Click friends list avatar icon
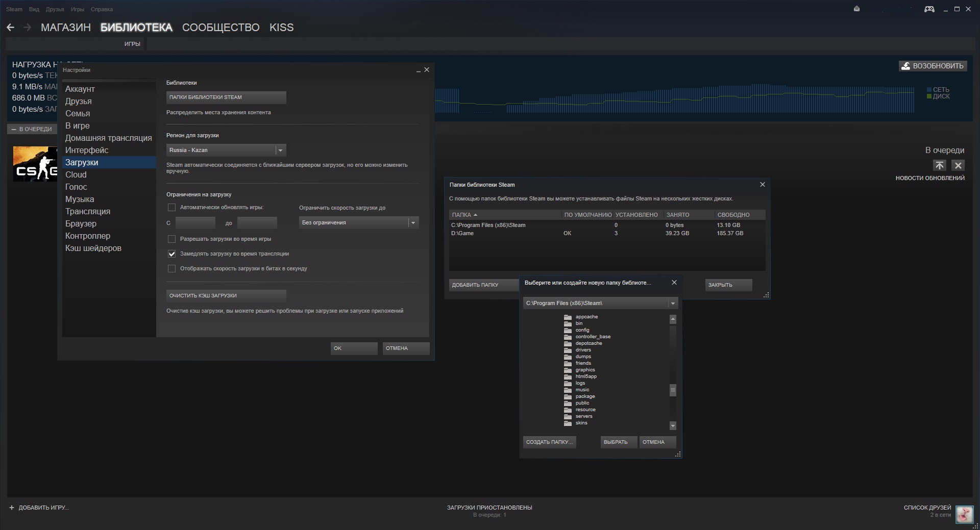The image size is (980, 530). [x=964, y=514]
